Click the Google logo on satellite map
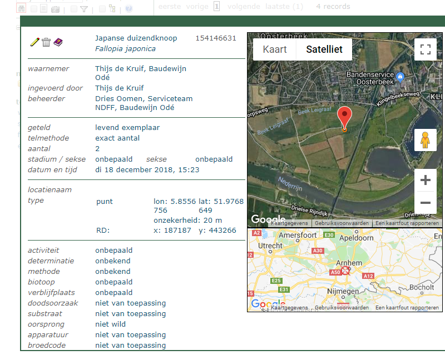 point(268,219)
